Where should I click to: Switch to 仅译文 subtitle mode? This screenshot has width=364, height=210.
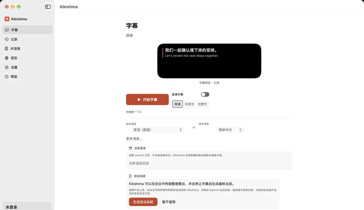[189, 104]
